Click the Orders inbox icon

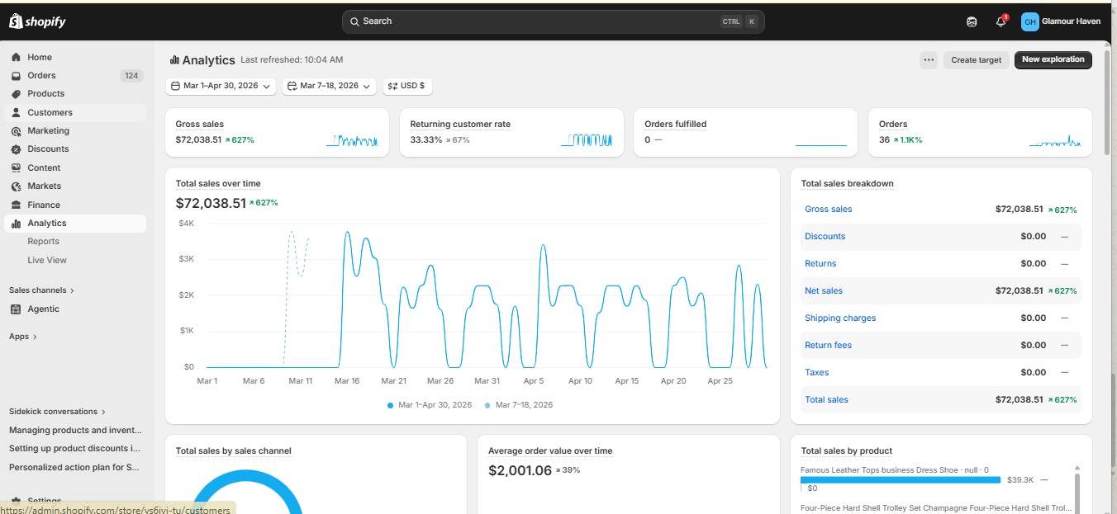coord(16,75)
